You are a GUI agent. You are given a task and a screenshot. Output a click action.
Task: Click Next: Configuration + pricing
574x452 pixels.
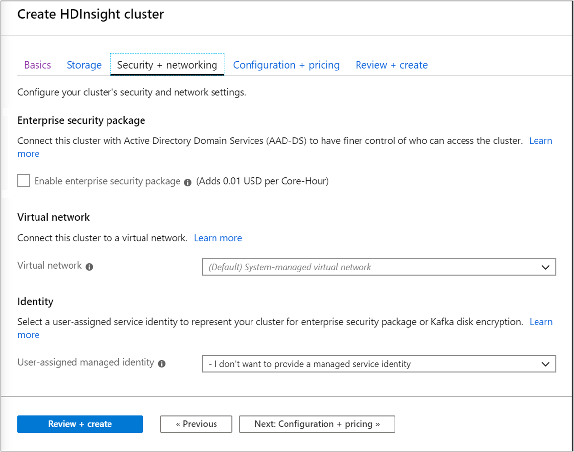coord(317,424)
